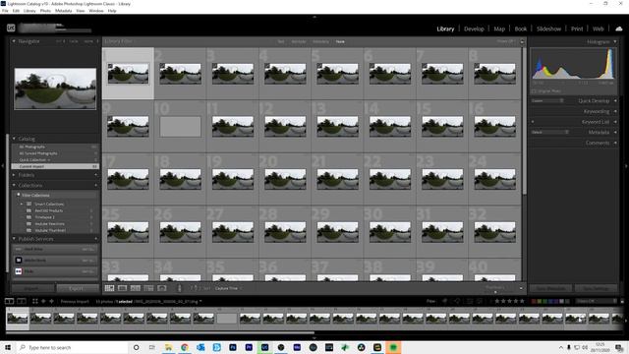Viewport: 629px width, 354px height.
Task: Click the filmstrip grid shortcut icon
Action: click(x=35, y=301)
